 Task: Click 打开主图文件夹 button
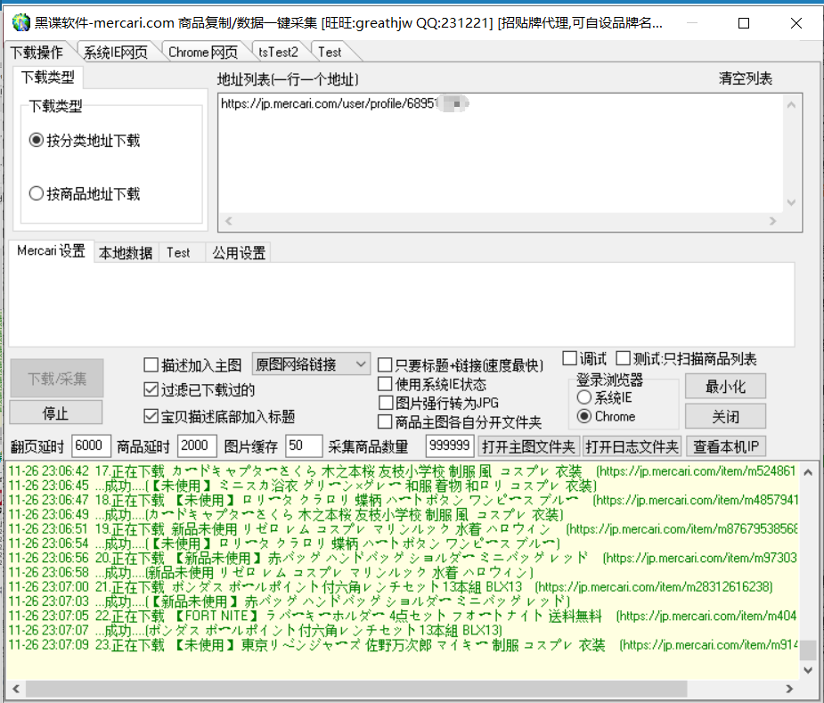pos(528,446)
